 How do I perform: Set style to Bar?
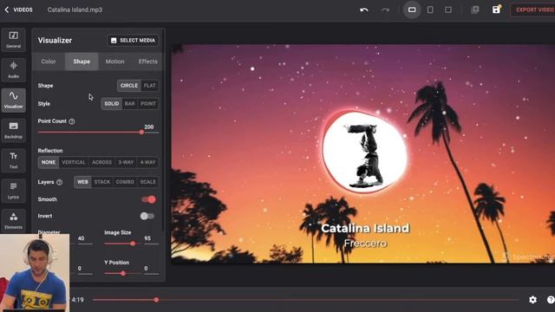point(129,104)
